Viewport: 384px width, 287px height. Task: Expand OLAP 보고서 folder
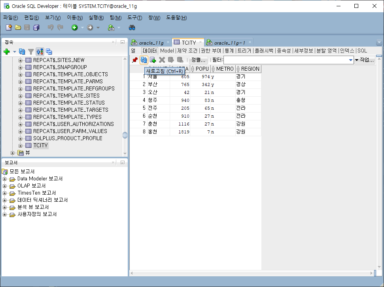point(4,186)
